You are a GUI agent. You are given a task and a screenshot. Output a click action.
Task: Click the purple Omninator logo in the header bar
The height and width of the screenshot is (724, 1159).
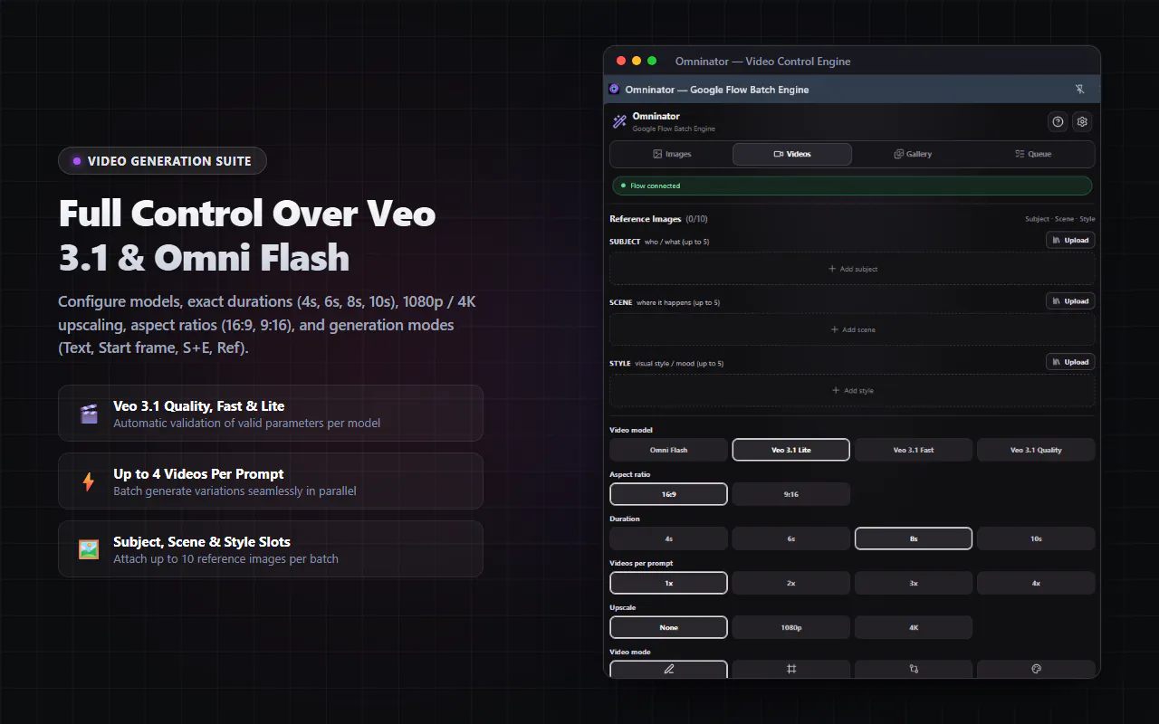[615, 90]
